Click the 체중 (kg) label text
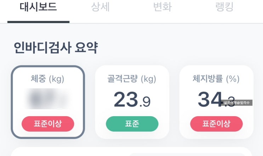 tap(48, 79)
